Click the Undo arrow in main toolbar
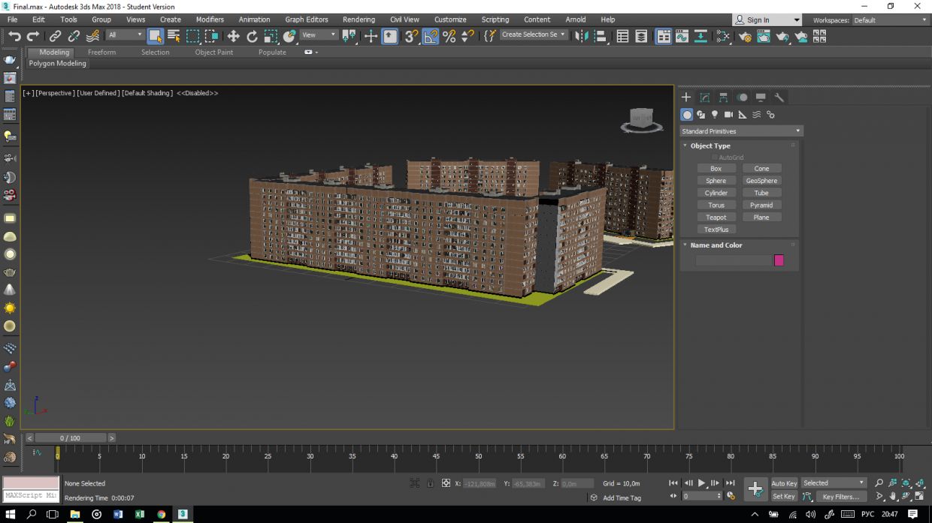Viewport: 932px width, 523px height. (x=14, y=36)
